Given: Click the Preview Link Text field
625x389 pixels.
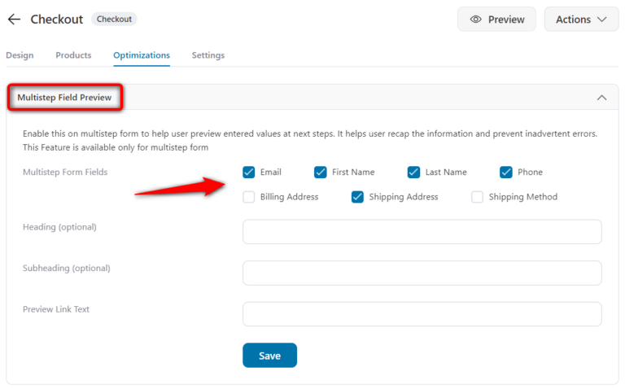Looking at the screenshot, I should click(x=422, y=314).
